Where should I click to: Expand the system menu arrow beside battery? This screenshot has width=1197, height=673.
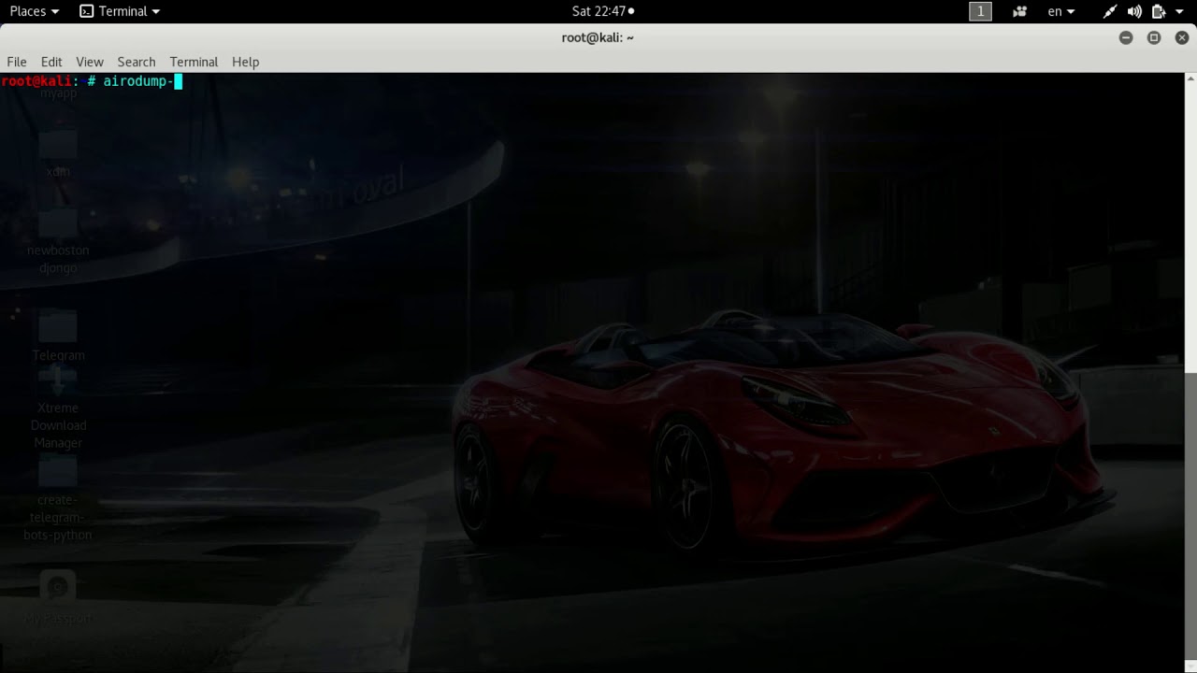point(1179,11)
